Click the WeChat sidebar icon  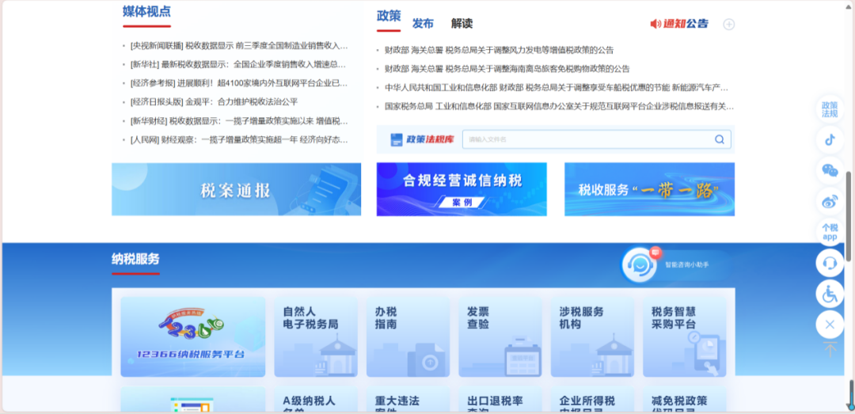click(x=830, y=170)
